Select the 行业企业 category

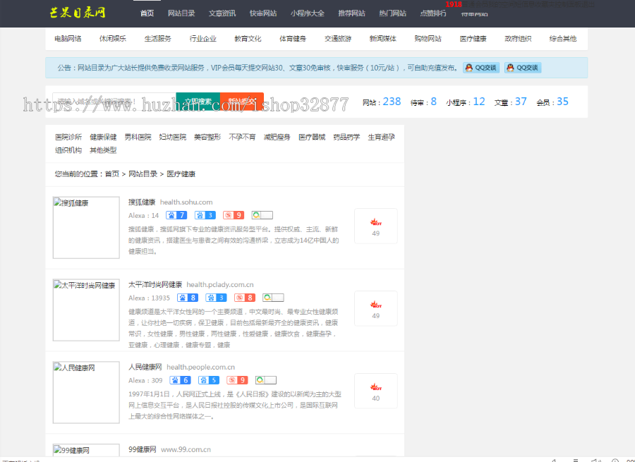pos(203,39)
